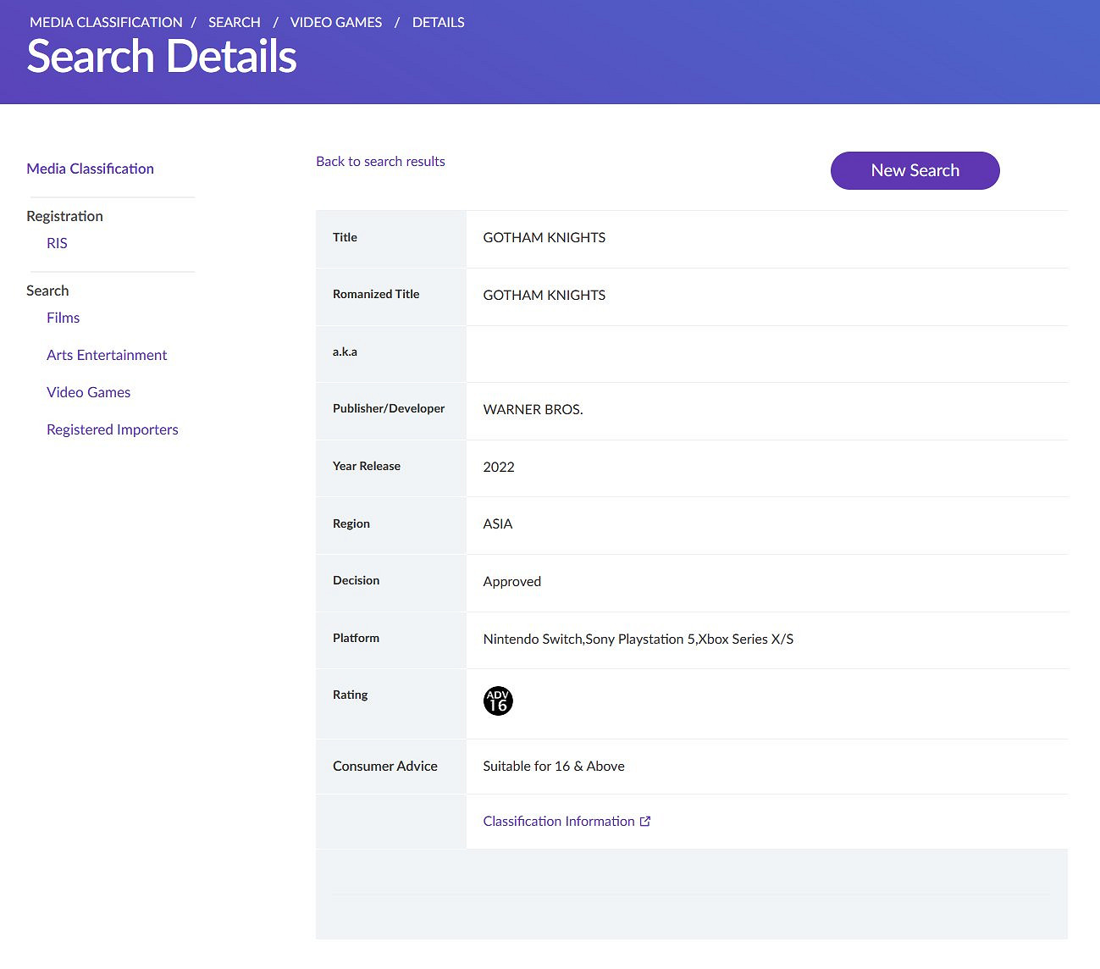Open Media Classification in the breadcrumb
This screenshot has width=1100, height=969.
coord(106,23)
